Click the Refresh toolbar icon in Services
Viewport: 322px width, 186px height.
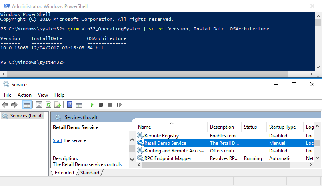(x=48, y=105)
